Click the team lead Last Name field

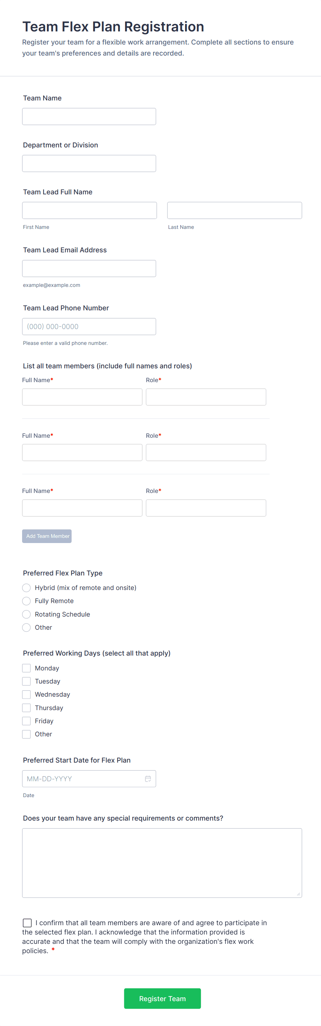click(234, 210)
